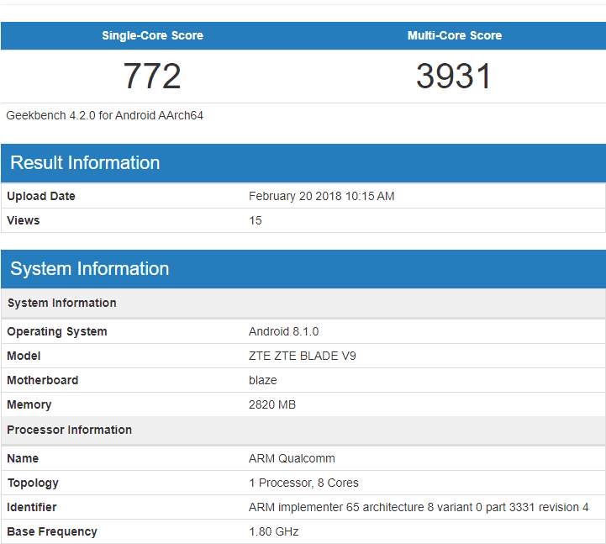Select the 'blaze' motherboard value

click(263, 380)
